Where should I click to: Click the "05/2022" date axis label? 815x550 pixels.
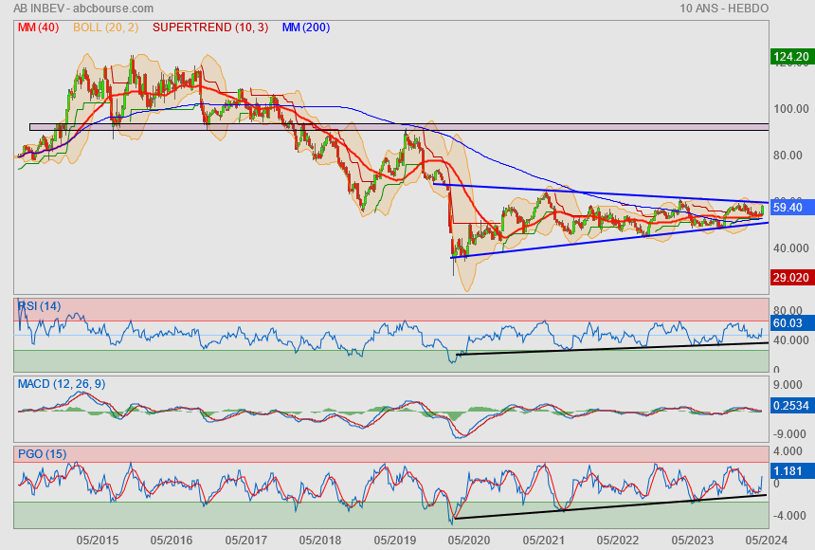pos(618,541)
